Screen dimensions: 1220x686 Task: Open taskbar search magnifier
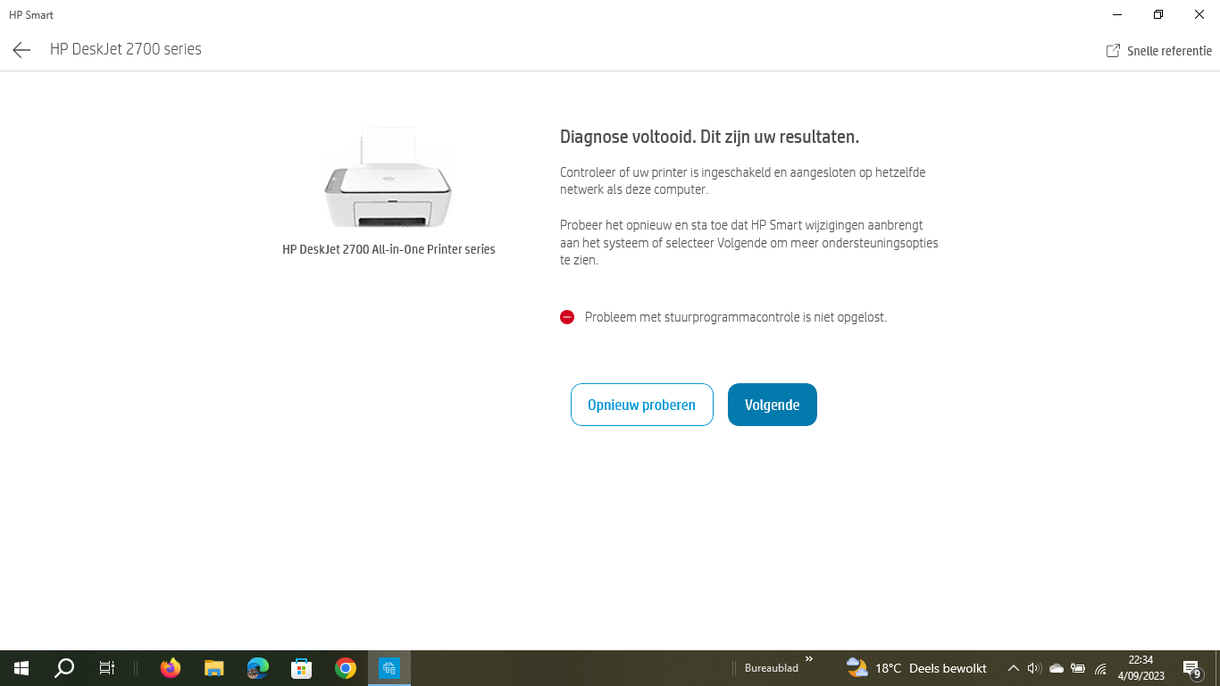(x=64, y=668)
